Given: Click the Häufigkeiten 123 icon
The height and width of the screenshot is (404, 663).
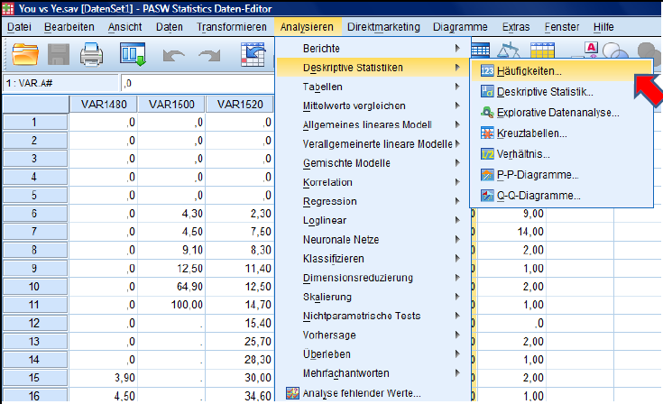Looking at the screenshot, I should (487, 71).
